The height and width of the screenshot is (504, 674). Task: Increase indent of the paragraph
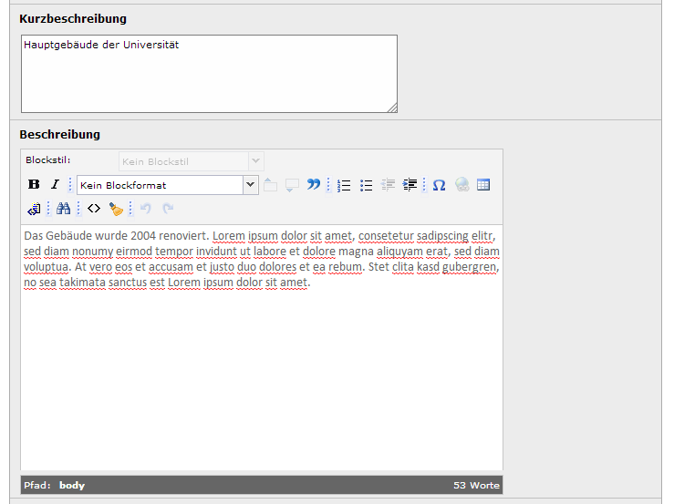(x=410, y=185)
